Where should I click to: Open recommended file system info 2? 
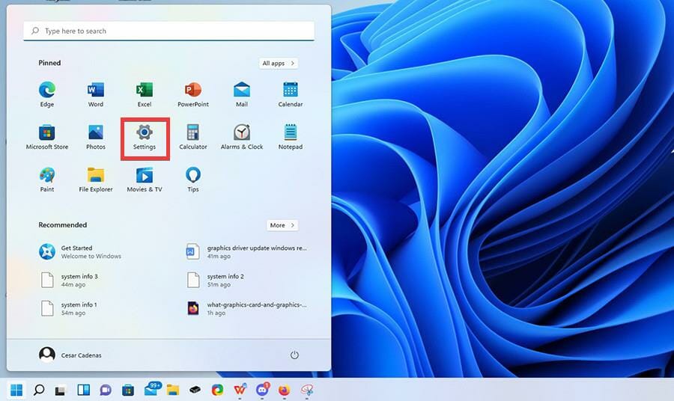pyautogui.click(x=216, y=280)
